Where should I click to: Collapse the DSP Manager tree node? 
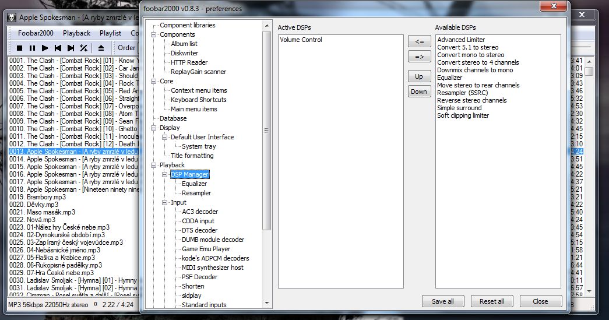(x=165, y=174)
